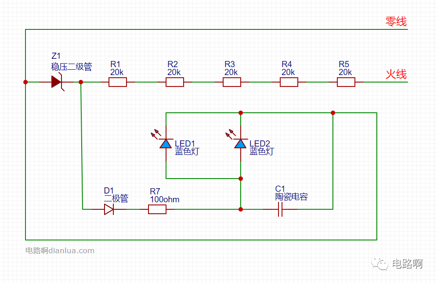Image resolution: width=437 pixels, height=283 pixels.
Task: Click the junction dot above C1's right side
Action: [333, 113]
